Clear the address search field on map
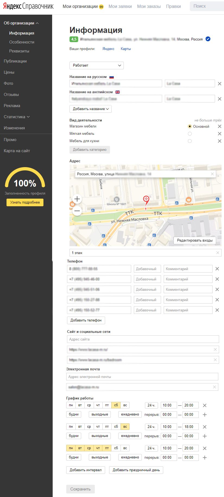Image resolution: width=224 pixels, height=497 pixels. (x=212, y=174)
